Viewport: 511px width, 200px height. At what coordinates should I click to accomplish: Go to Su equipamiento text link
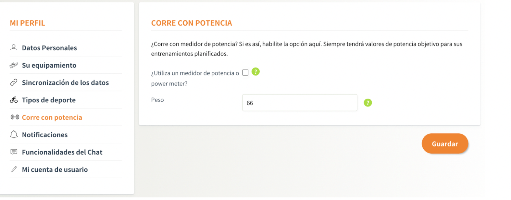point(49,65)
